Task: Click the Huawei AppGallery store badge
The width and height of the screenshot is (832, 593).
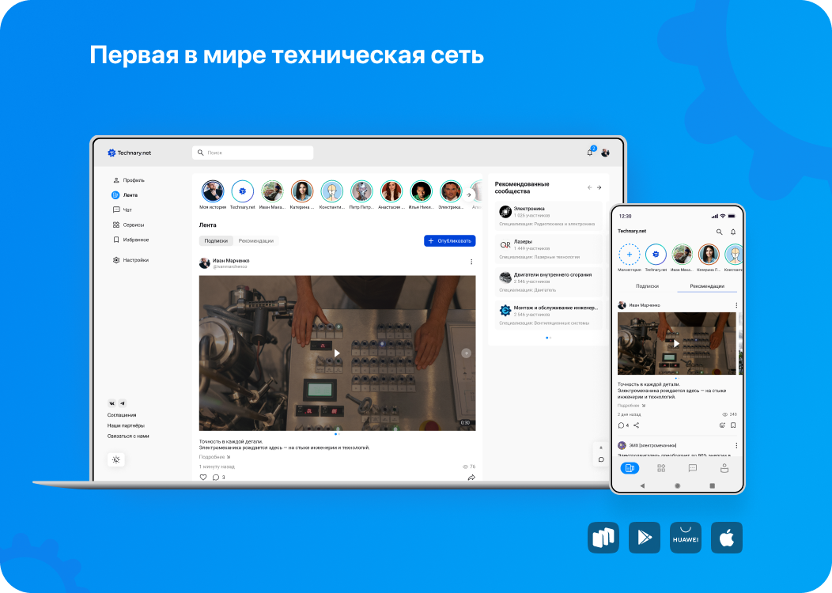Action: [x=686, y=538]
